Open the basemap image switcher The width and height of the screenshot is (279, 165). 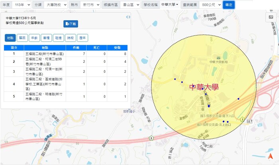271,17
